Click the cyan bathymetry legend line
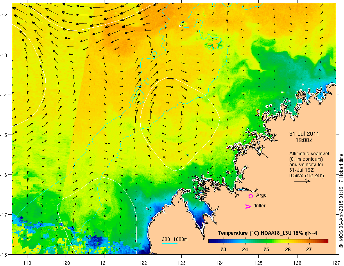 (170, 243)
